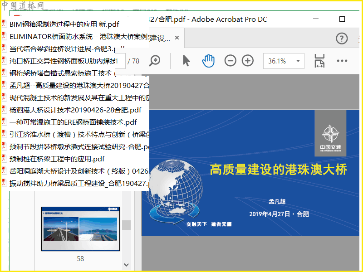
Task: Select file 振动搅拌助力桥梁品质工程建设_合肥190427
Action: click(x=79, y=184)
